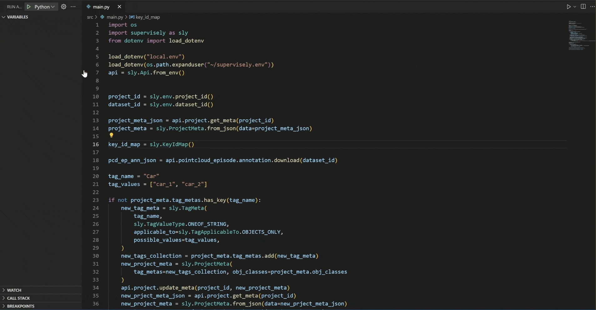
Task: Click the Run Python File play icon
Action: point(569,7)
